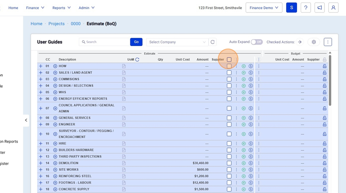Open the settings gear icon
The image size is (346, 193).
click(x=314, y=42)
